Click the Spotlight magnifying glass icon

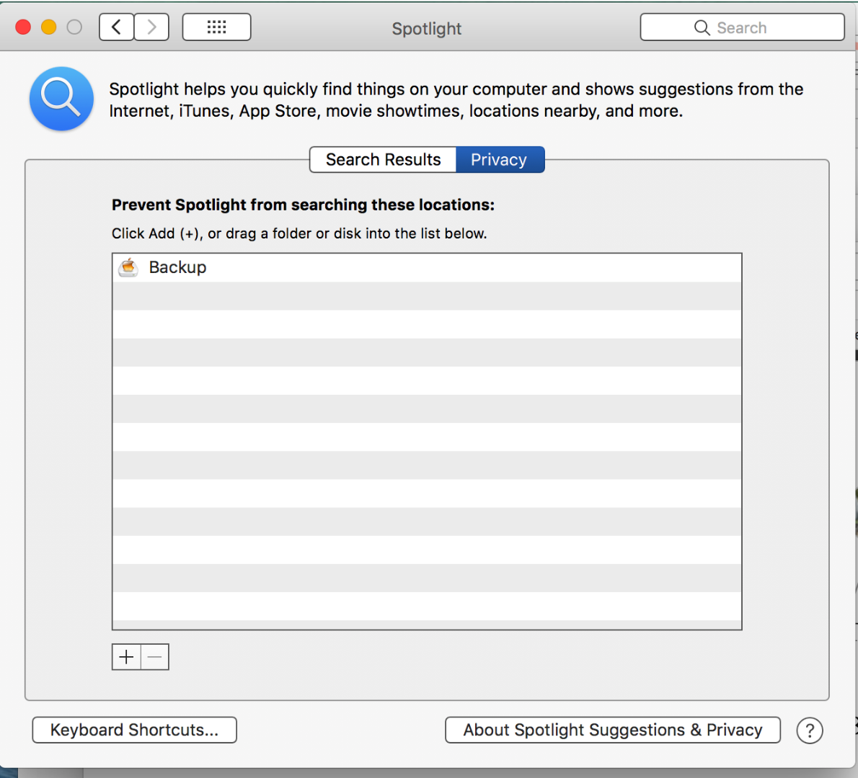pos(61,99)
